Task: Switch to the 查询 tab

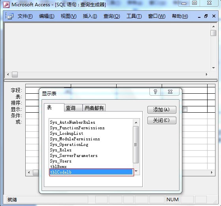Action: [71, 108]
